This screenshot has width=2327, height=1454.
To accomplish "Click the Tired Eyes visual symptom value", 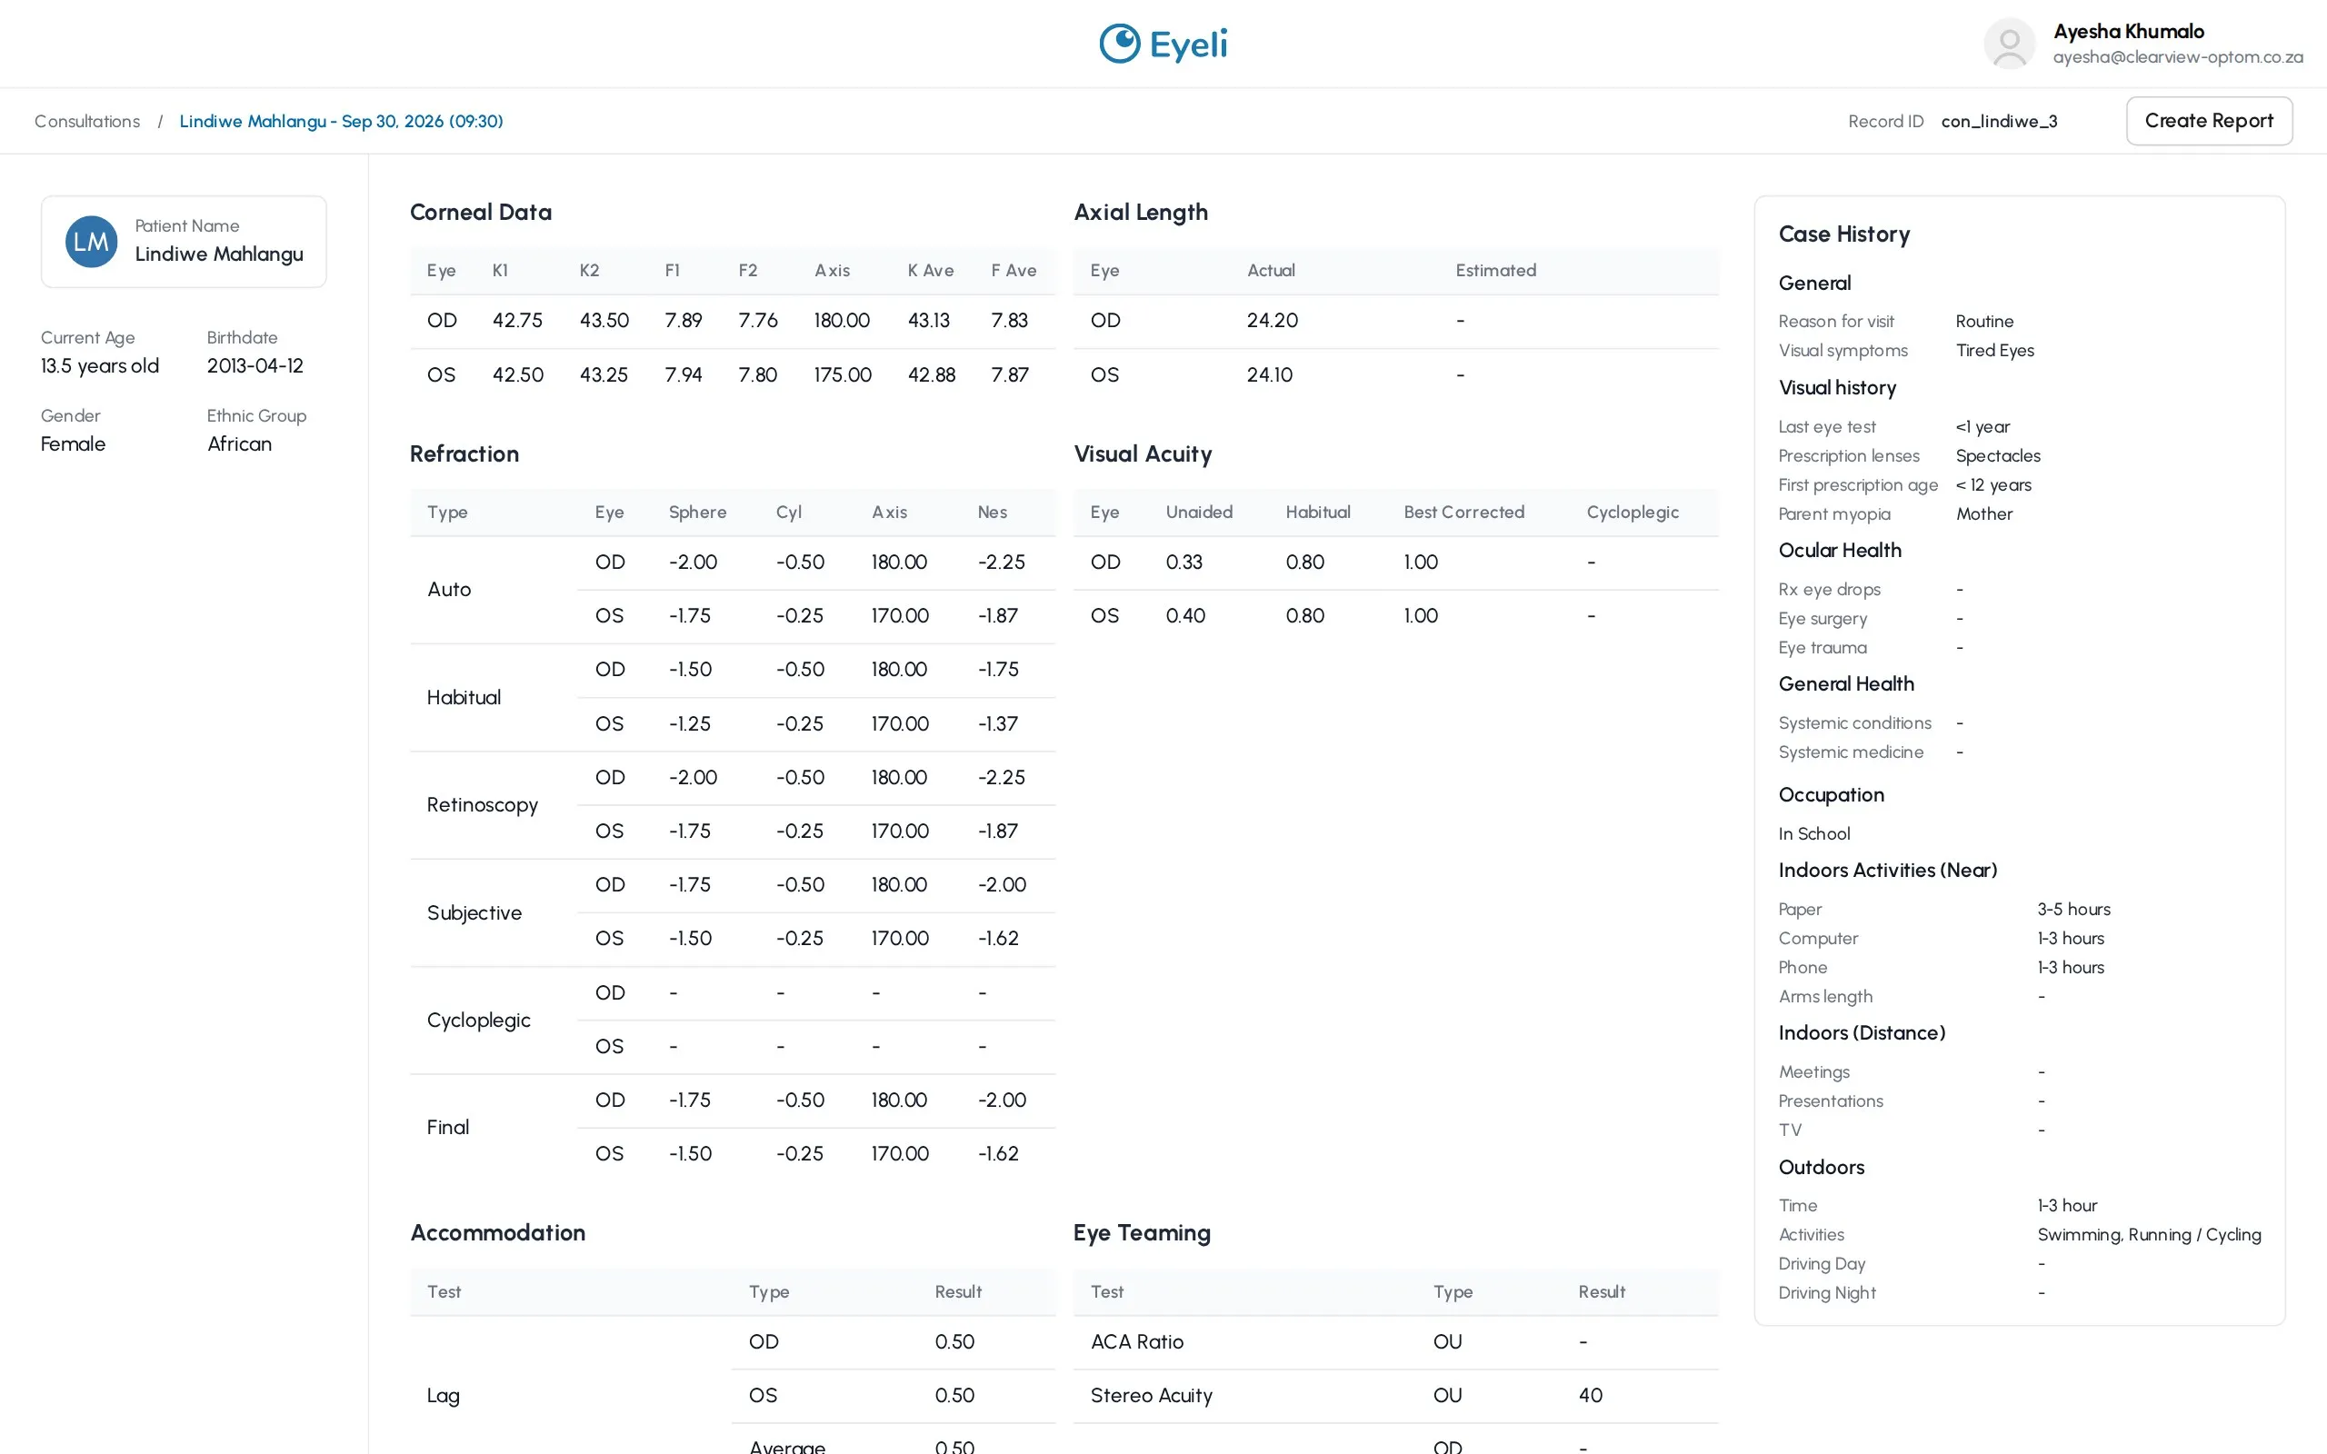I will pos(1994,351).
